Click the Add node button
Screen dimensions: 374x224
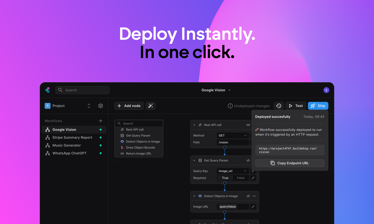[129, 106]
